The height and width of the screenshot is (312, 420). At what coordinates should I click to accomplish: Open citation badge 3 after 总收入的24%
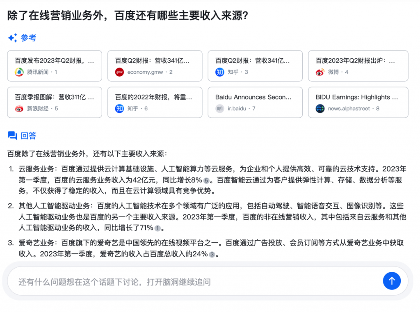click(212, 255)
